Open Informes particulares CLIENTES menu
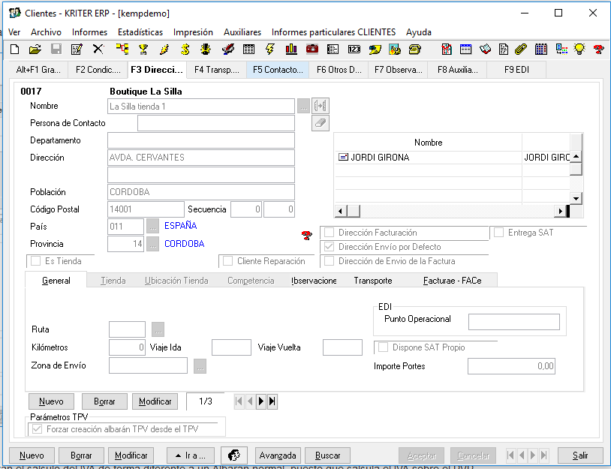611x469 pixels. [x=333, y=32]
